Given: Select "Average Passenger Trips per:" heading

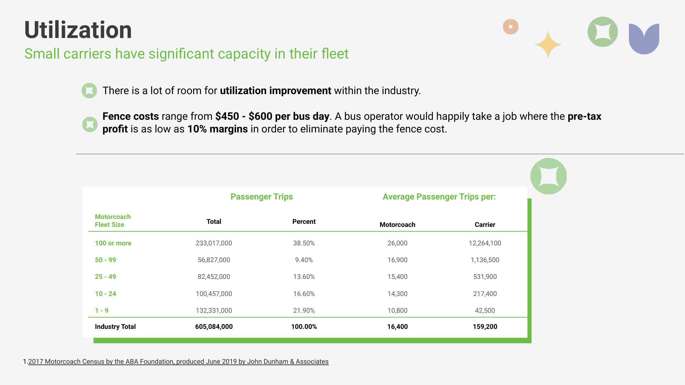Looking at the screenshot, I should (439, 197).
